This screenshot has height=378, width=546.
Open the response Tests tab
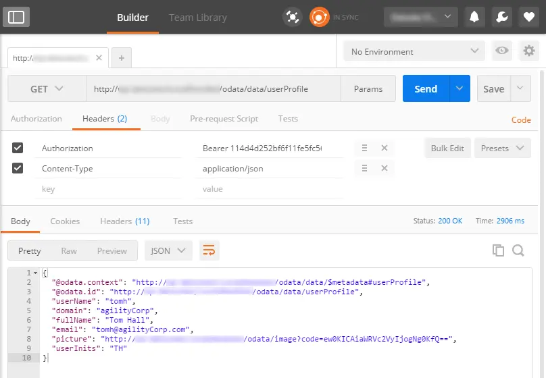(x=183, y=221)
